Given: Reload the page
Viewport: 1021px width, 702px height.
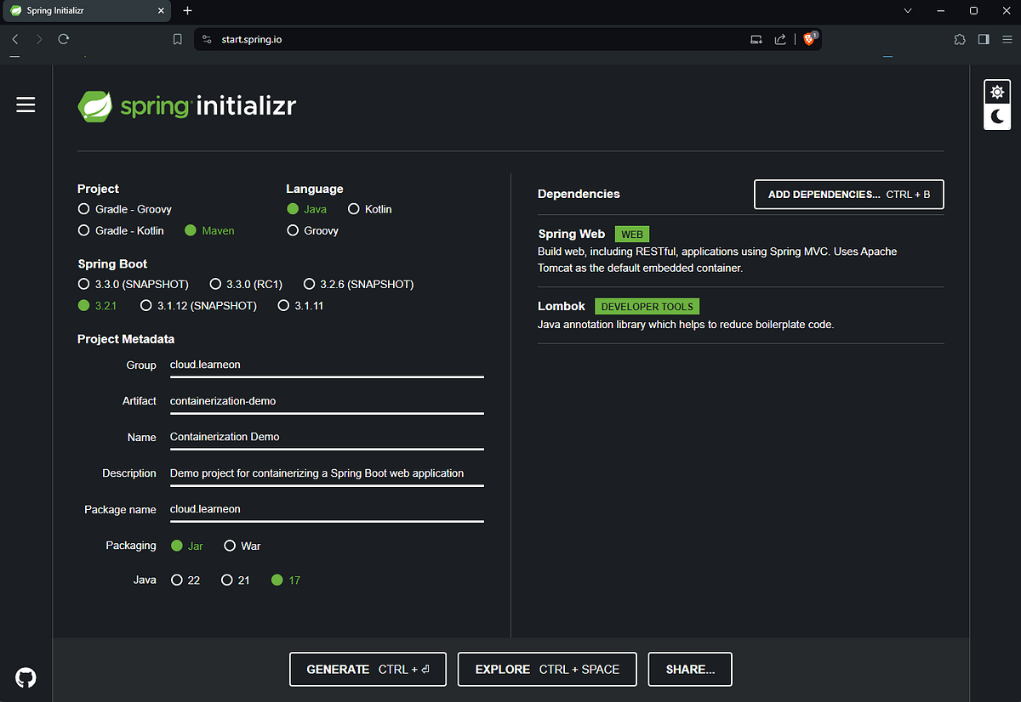Looking at the screenshot, I should tap(63, 39).
